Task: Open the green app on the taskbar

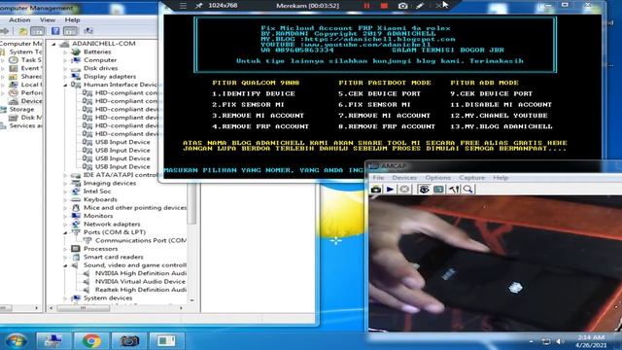Action: tap(166, 341)
